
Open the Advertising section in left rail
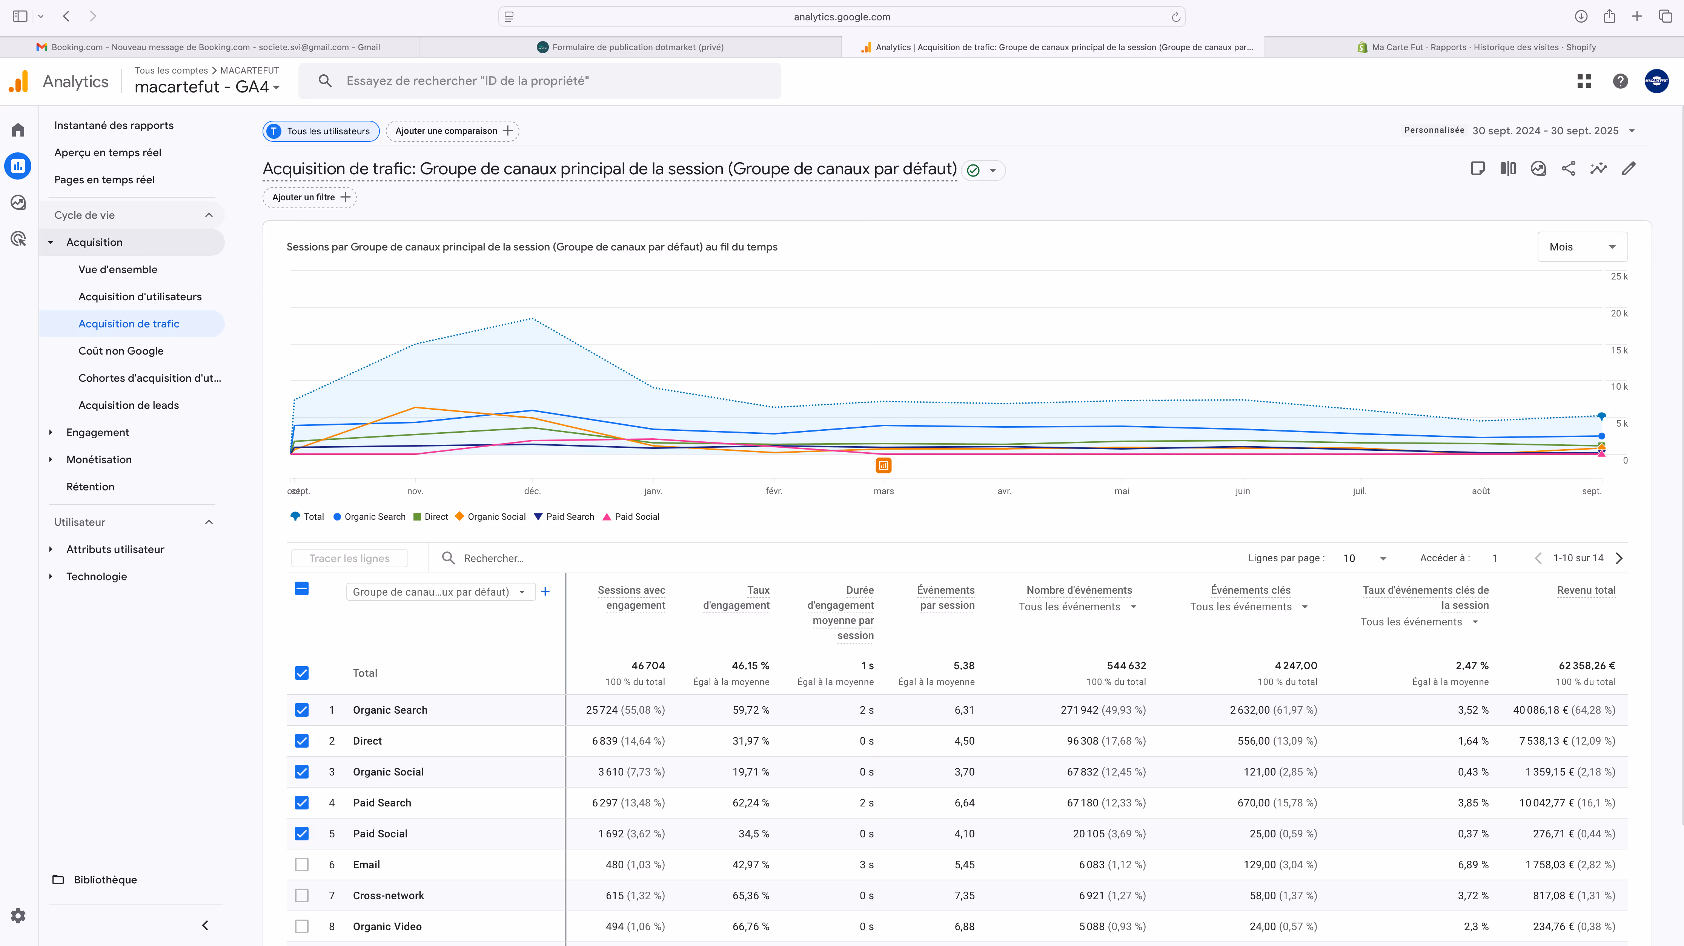tap(18, 239)
